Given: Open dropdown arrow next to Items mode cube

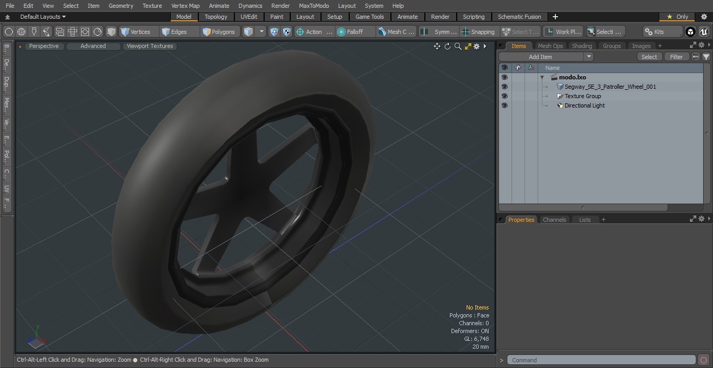Looking at the screenshot, I should coord(262,32).
